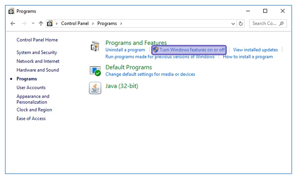Close the Programs window
The height and width of the screenshot is (179, 297).
click(283, 11)
